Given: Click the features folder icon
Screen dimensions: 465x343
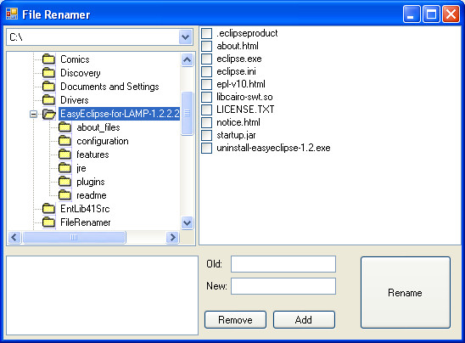Looking at the screenshot, I should click(65, 155).
